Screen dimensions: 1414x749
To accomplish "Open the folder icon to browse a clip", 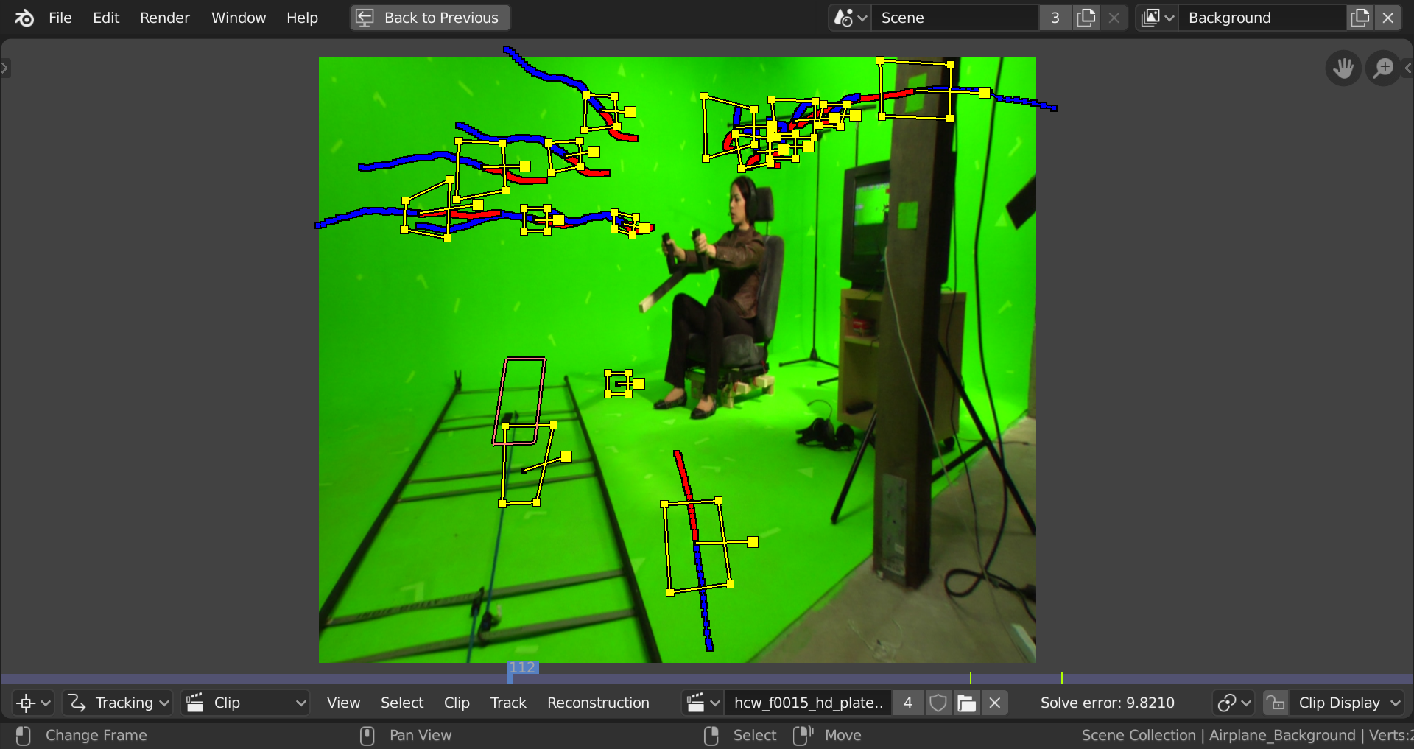I will point(965,703).
